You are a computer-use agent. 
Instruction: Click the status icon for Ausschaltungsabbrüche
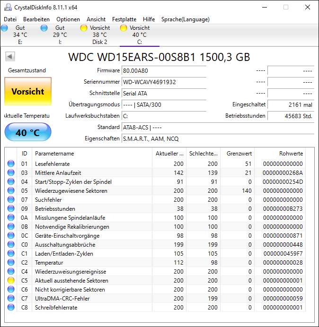coord(11,244)
